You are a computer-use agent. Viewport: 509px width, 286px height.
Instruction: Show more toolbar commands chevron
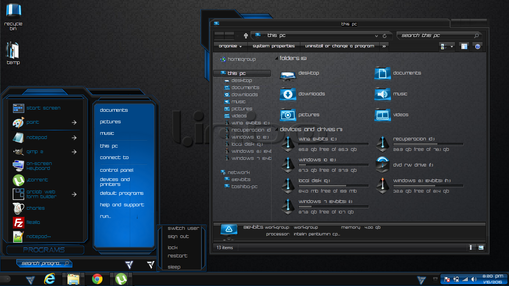click(x=384, y=46)
